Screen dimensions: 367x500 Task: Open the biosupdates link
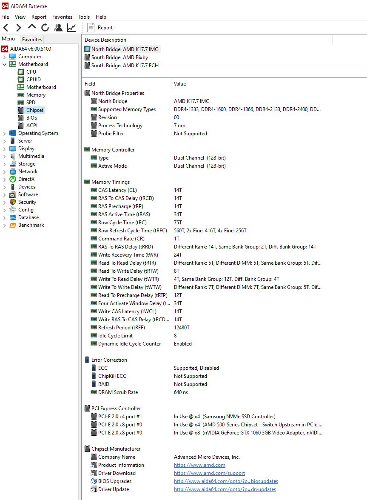pos(226,481)
